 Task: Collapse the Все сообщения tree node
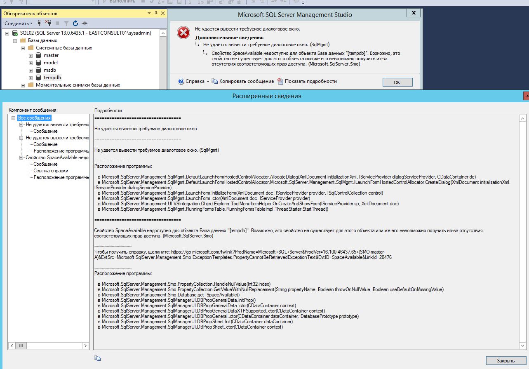14,118
